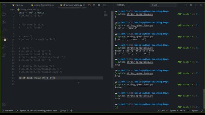
Task: Click line number 23 in gutter
Action: [13, 78]
